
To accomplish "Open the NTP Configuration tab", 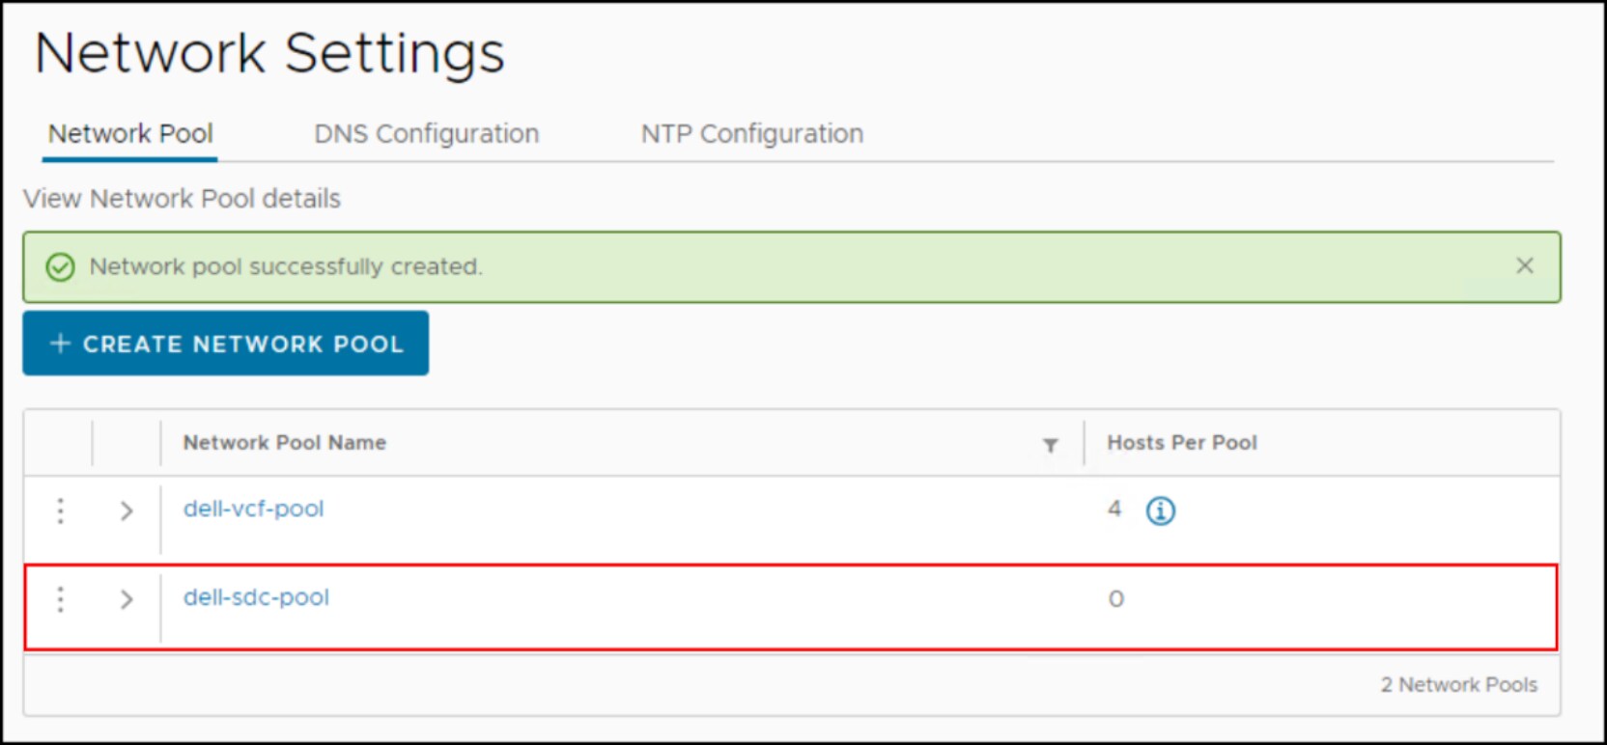I will [x=752, y=134].
